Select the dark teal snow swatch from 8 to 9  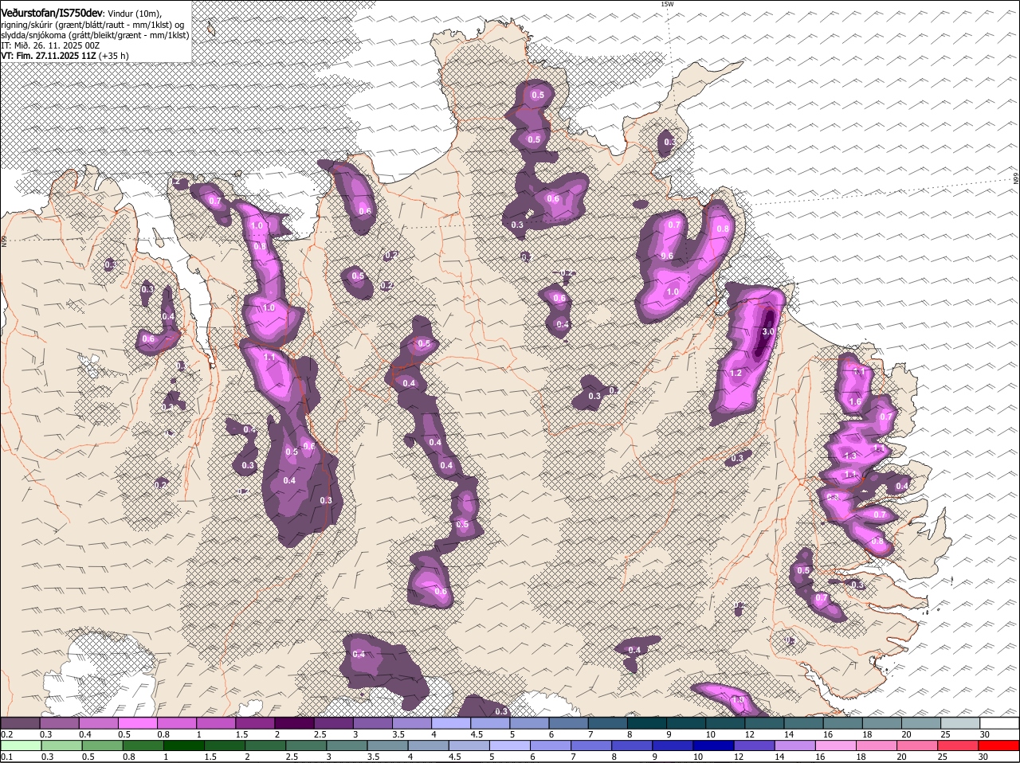point(647,723)
